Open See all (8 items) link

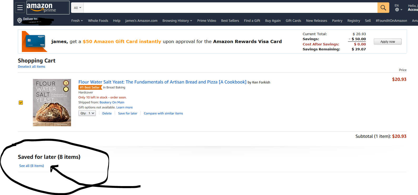(x=32, y=166)
